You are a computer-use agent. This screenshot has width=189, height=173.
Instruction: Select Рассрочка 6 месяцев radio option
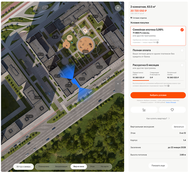[x=182, y=65]
